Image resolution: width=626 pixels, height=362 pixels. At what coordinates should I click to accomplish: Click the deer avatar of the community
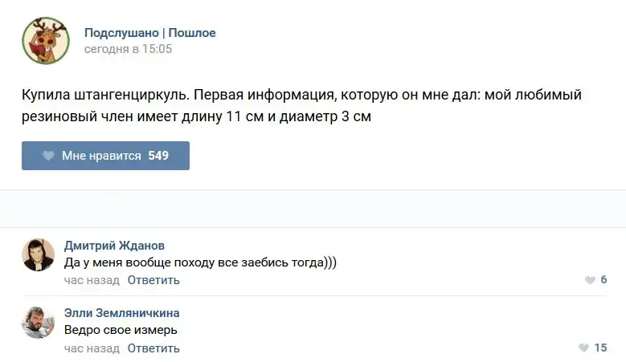(x=46, y=41)
